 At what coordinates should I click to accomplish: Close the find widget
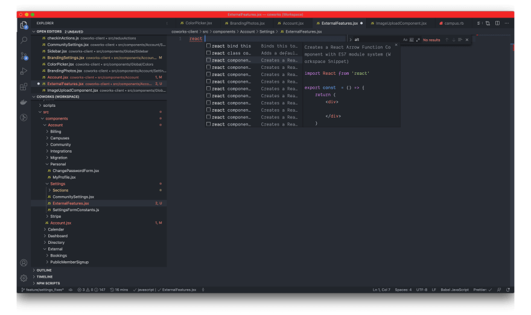click(x=467, y=40)
